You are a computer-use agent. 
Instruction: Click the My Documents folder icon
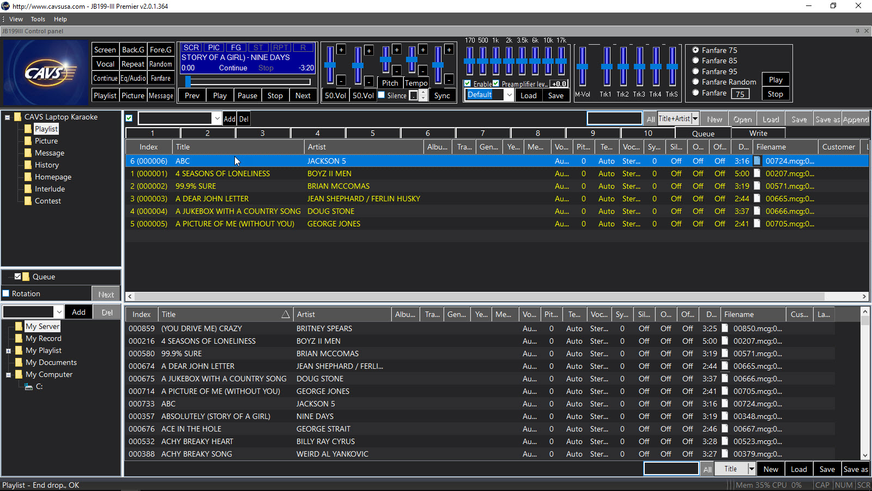tap(19, 362)
